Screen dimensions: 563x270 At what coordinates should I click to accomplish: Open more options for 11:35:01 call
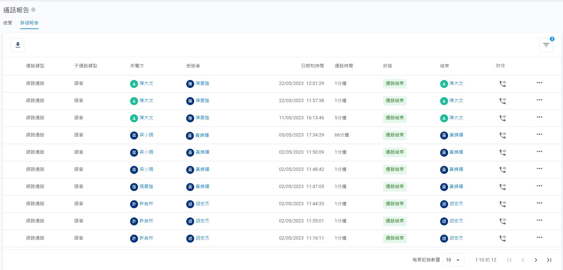tap(539, 220)
